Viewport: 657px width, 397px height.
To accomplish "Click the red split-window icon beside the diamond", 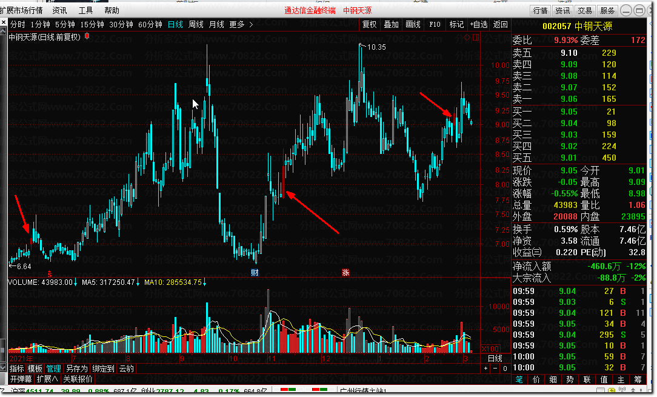I will [476, 38].
